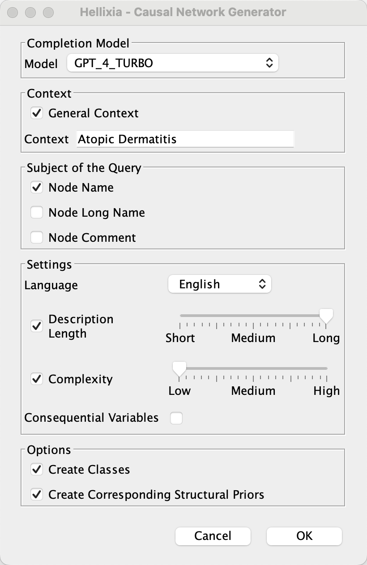This screenshot has height=565, width=367.
Task: Click the Medium mark on Description Length slider
Action: [253, 316]
